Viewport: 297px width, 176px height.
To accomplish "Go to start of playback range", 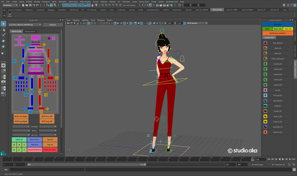I will (268, 159).
